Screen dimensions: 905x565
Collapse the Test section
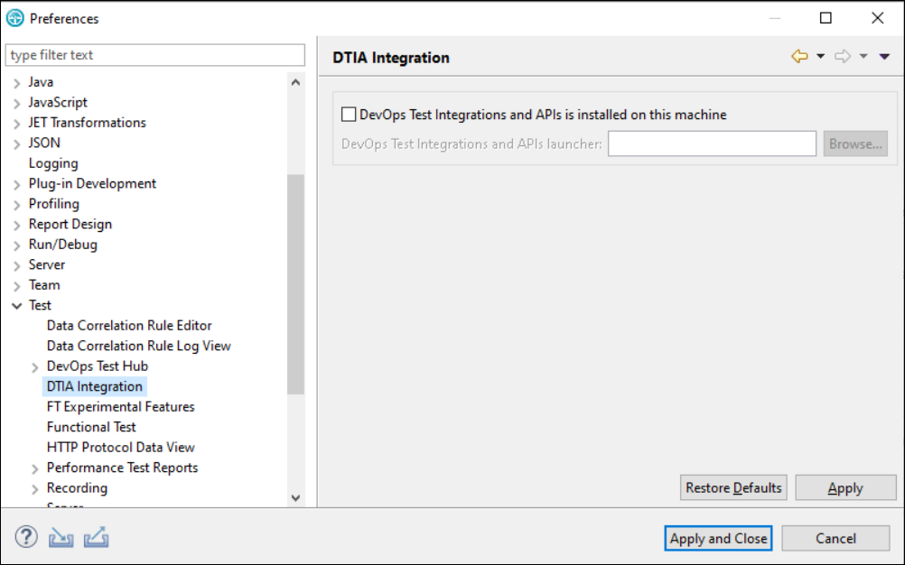click(x=17, y=305)
